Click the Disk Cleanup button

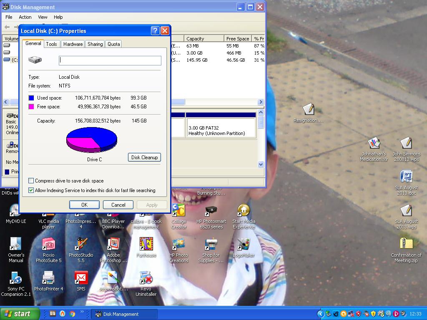click(144, 157)
